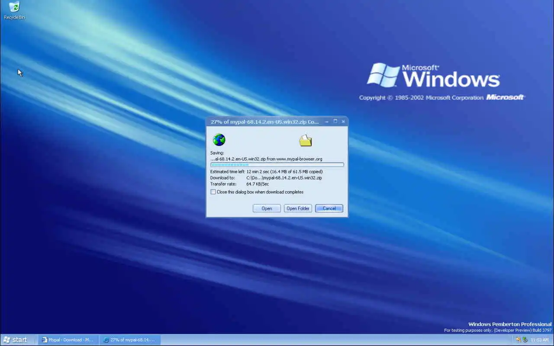Minimize the download dialog window

(327, 122)
